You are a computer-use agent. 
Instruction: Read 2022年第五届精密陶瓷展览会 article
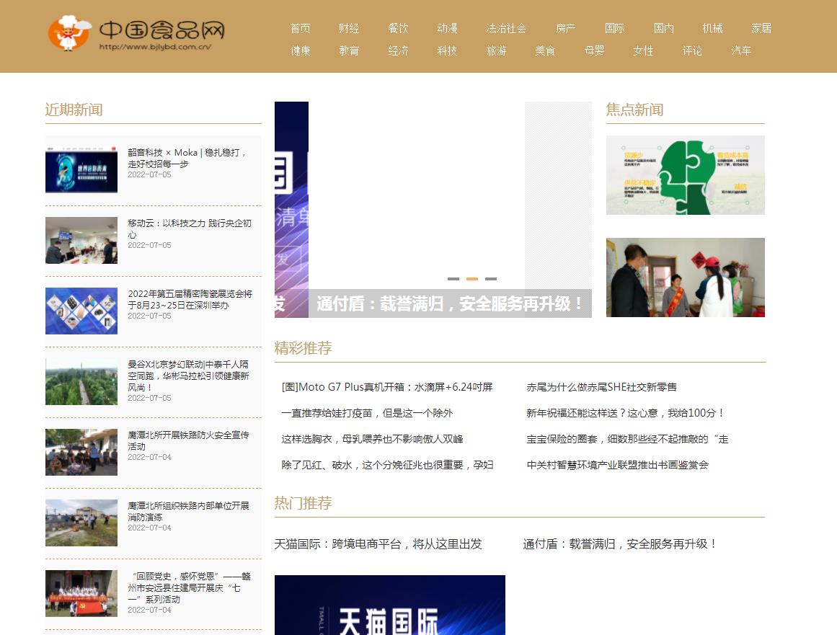(190, 299)
